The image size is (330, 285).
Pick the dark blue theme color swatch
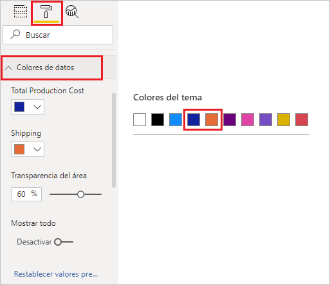tap(194, 120)
